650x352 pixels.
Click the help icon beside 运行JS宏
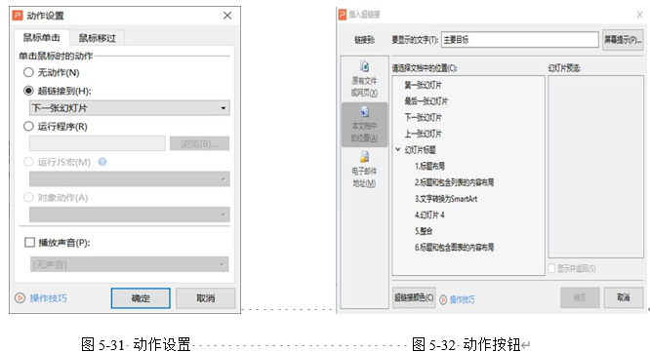click(102, 162)
